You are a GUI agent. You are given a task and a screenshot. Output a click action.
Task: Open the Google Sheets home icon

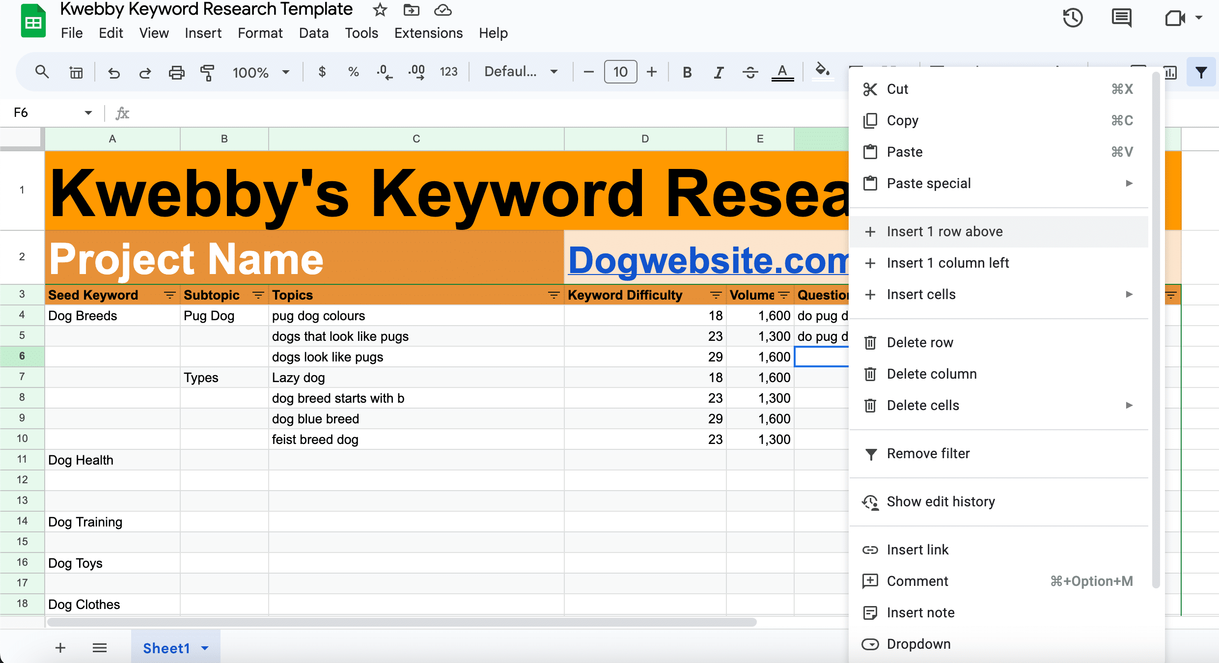tap(33, 21)
